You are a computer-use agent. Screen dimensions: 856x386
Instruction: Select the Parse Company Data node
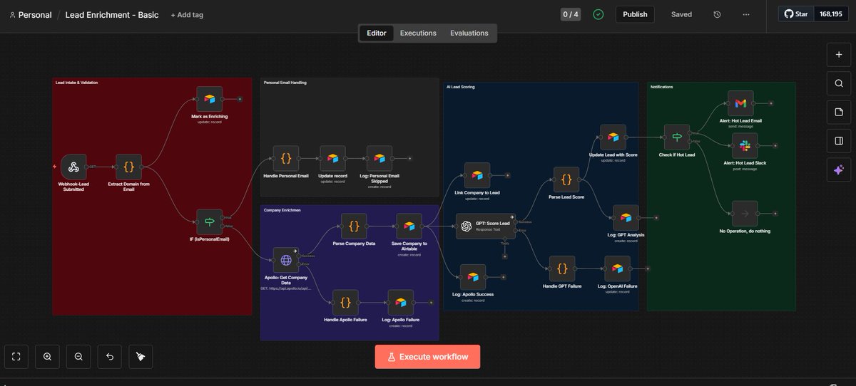pos(354,226)
